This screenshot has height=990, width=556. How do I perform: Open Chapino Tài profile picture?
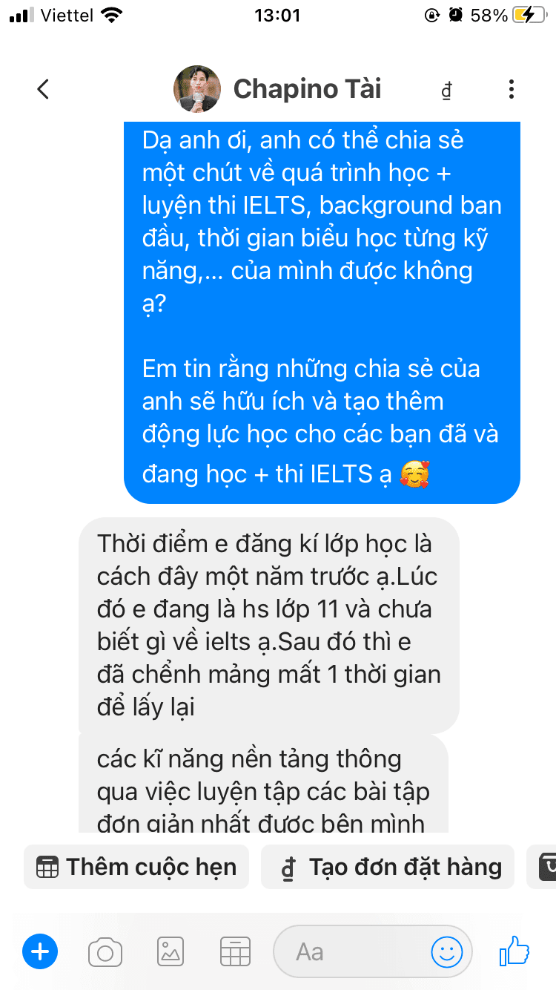point(197,89)
